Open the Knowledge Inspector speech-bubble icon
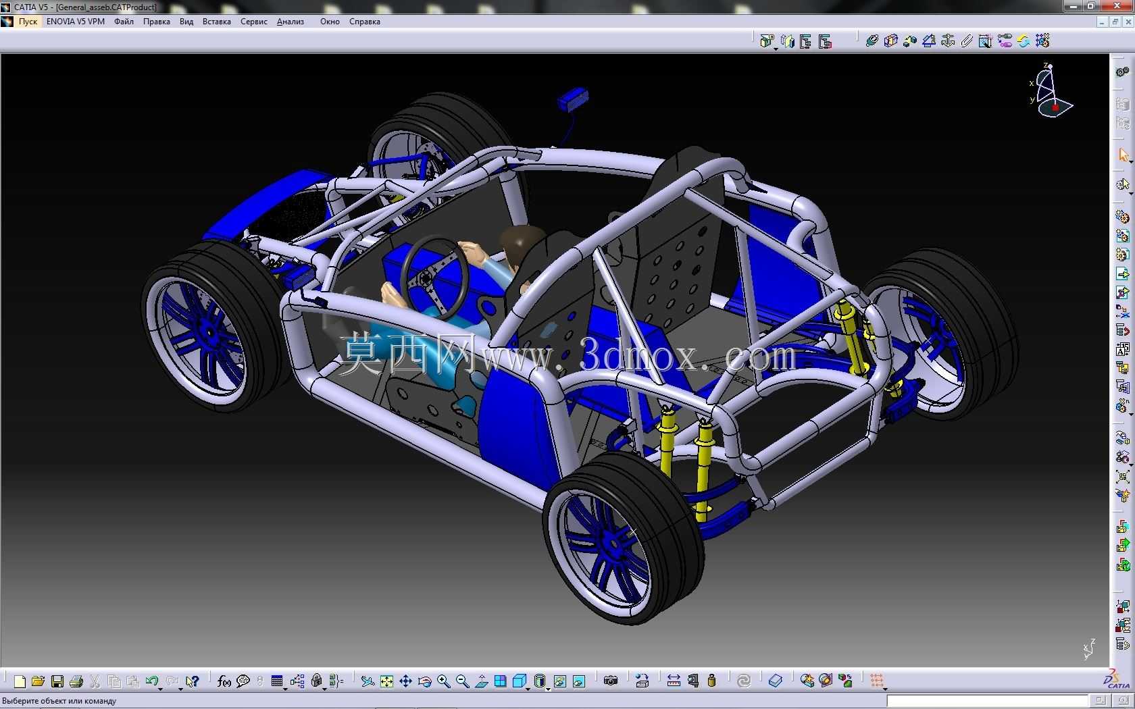This screenshot has width=1135, height=709. click(x=243, y=681)
